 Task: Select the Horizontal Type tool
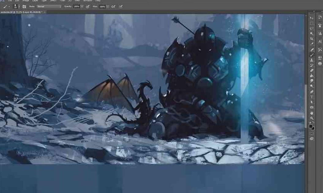pyautogui.click(x=312, y=97)
